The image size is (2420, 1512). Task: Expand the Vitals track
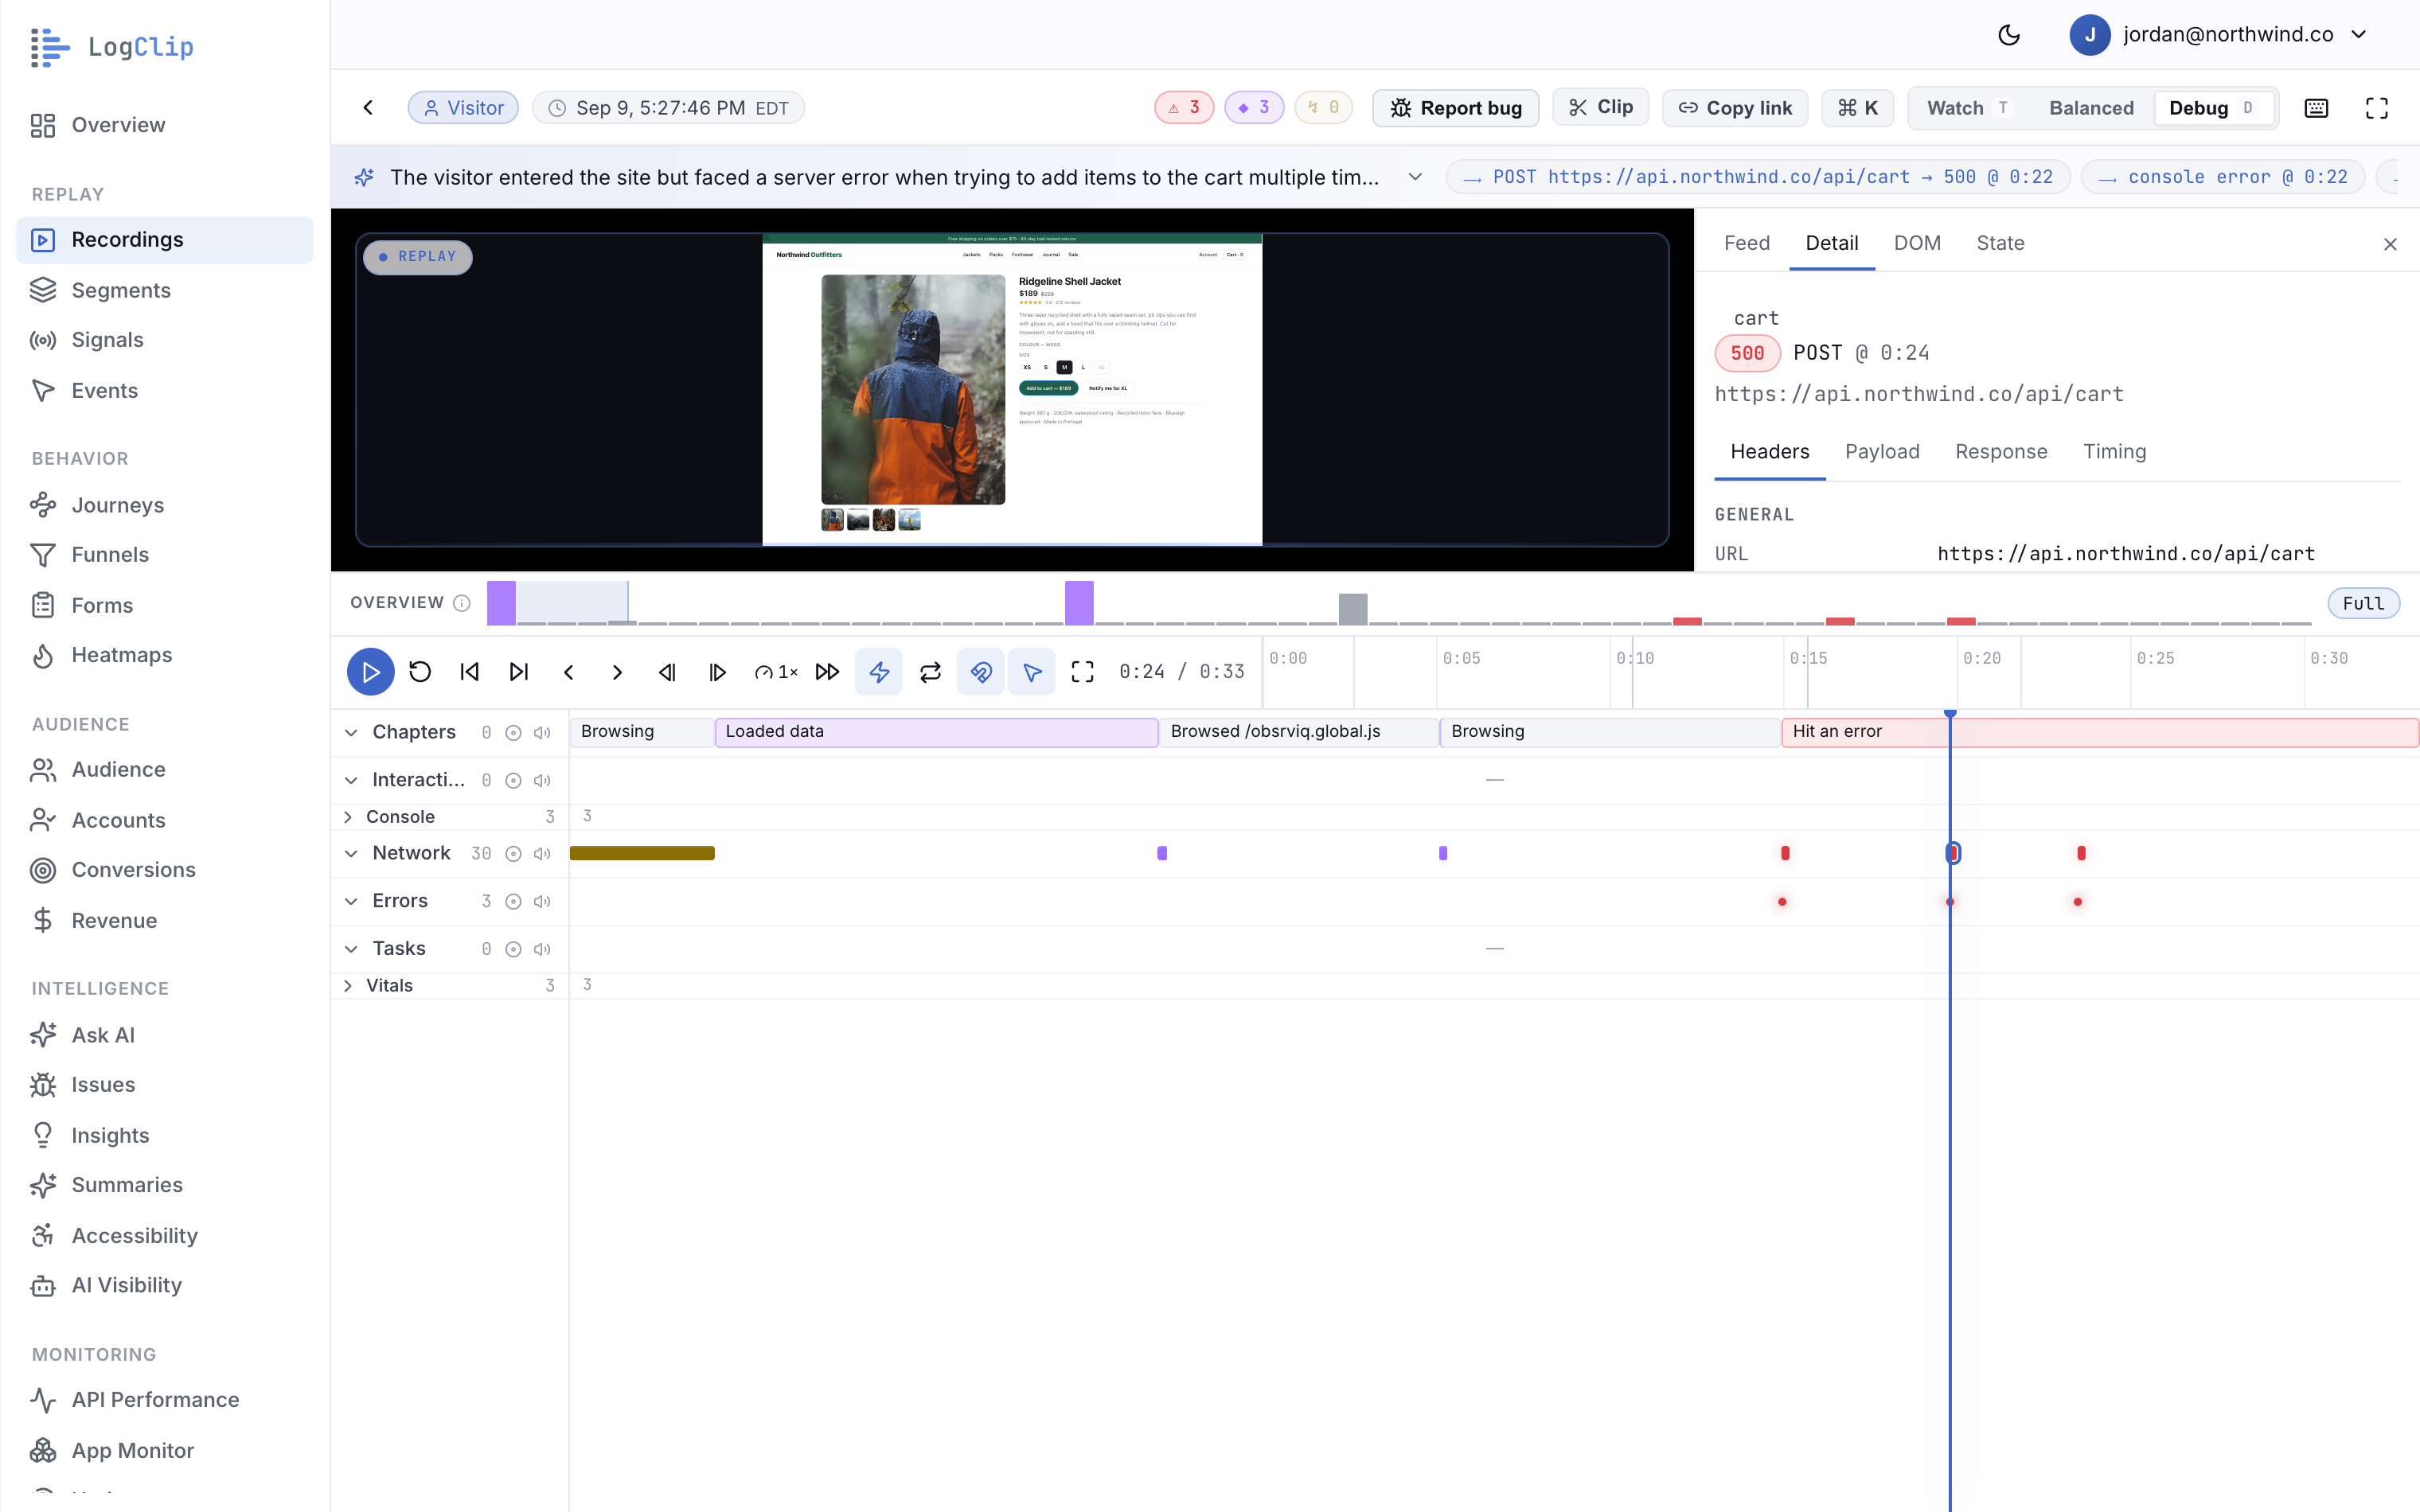pos(348,986)
